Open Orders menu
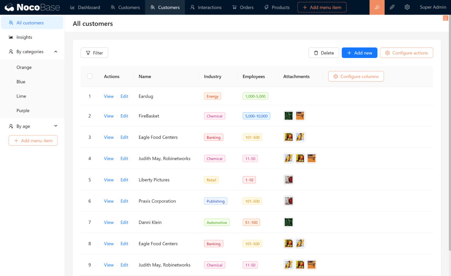 click(243, 7)
